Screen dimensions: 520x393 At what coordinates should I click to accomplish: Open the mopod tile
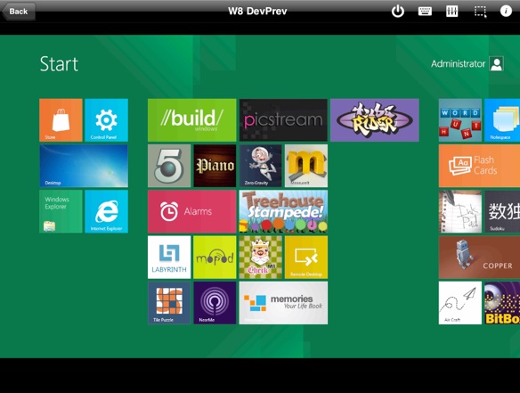[215, 258]
